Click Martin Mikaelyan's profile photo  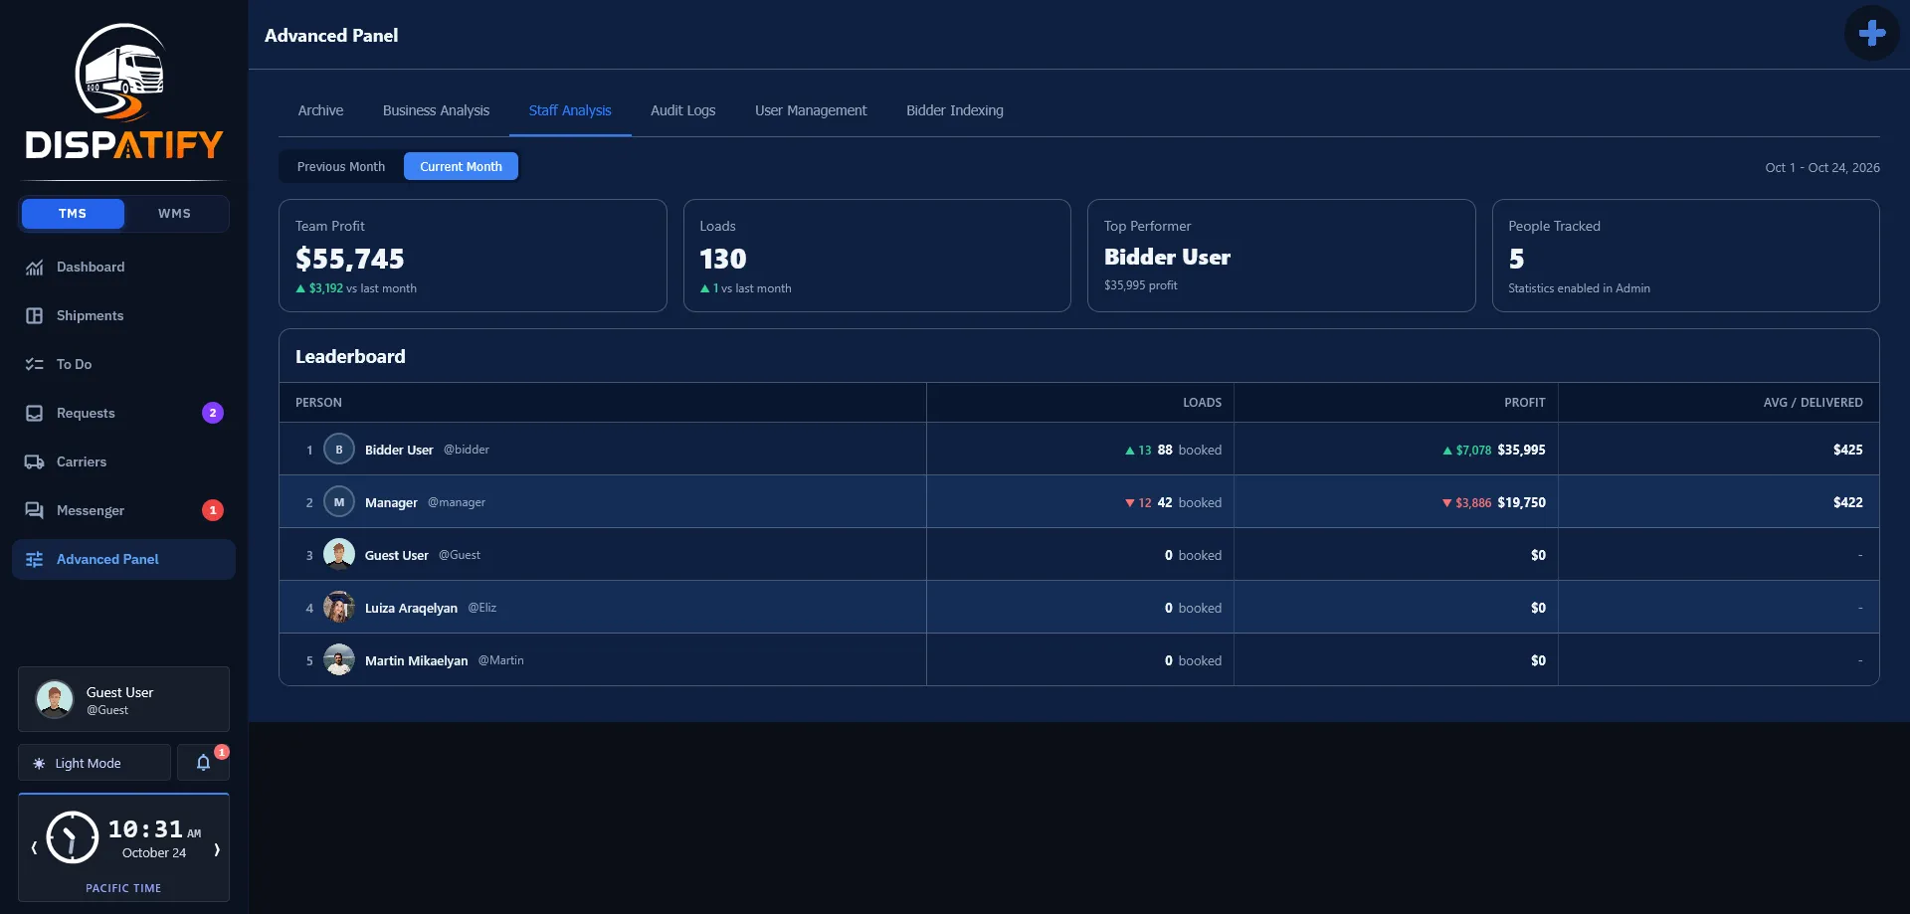[x=339, y=660]
